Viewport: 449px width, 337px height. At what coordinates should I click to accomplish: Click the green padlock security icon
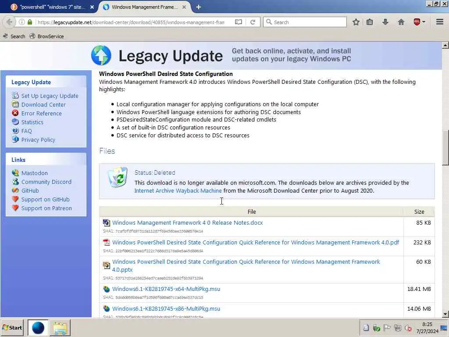(x=30, y=22)
